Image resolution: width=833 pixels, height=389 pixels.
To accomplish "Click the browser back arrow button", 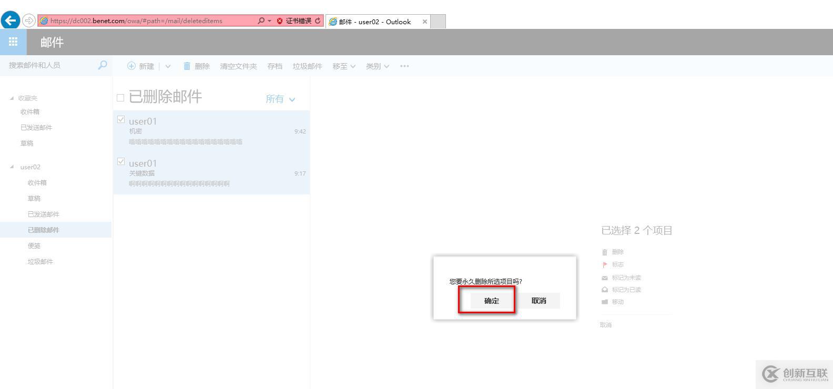I will pos(11,21).
